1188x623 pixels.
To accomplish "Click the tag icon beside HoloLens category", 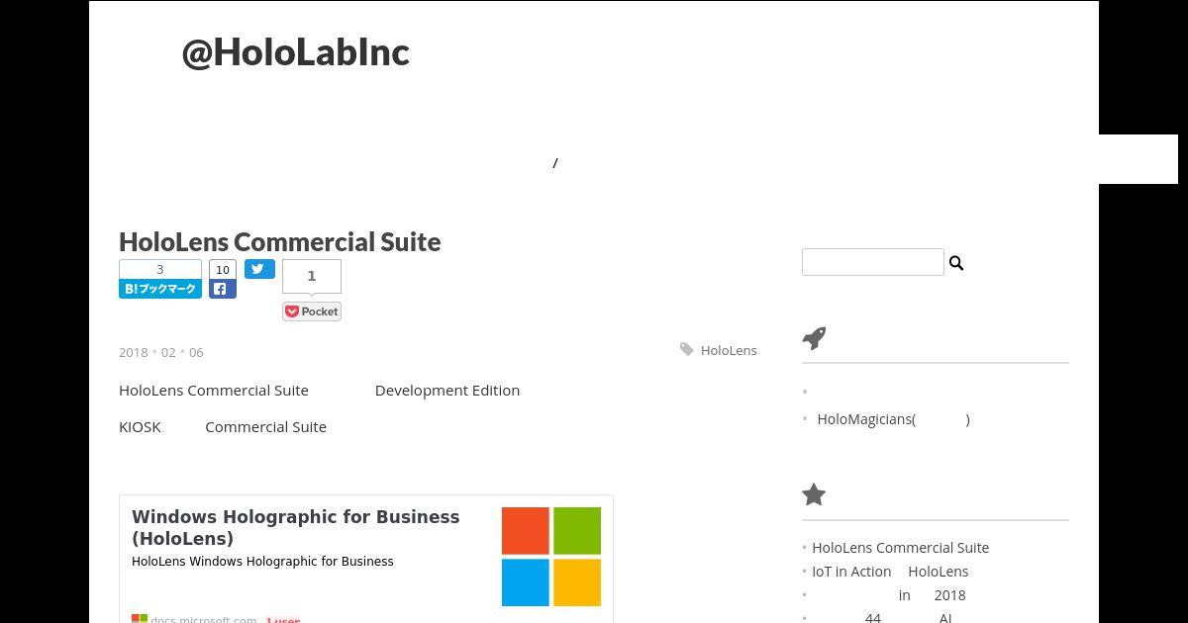I will point(687,349).
